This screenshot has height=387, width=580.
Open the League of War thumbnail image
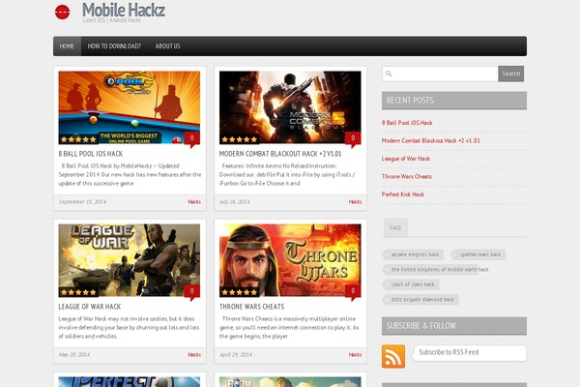click(130, 260)
